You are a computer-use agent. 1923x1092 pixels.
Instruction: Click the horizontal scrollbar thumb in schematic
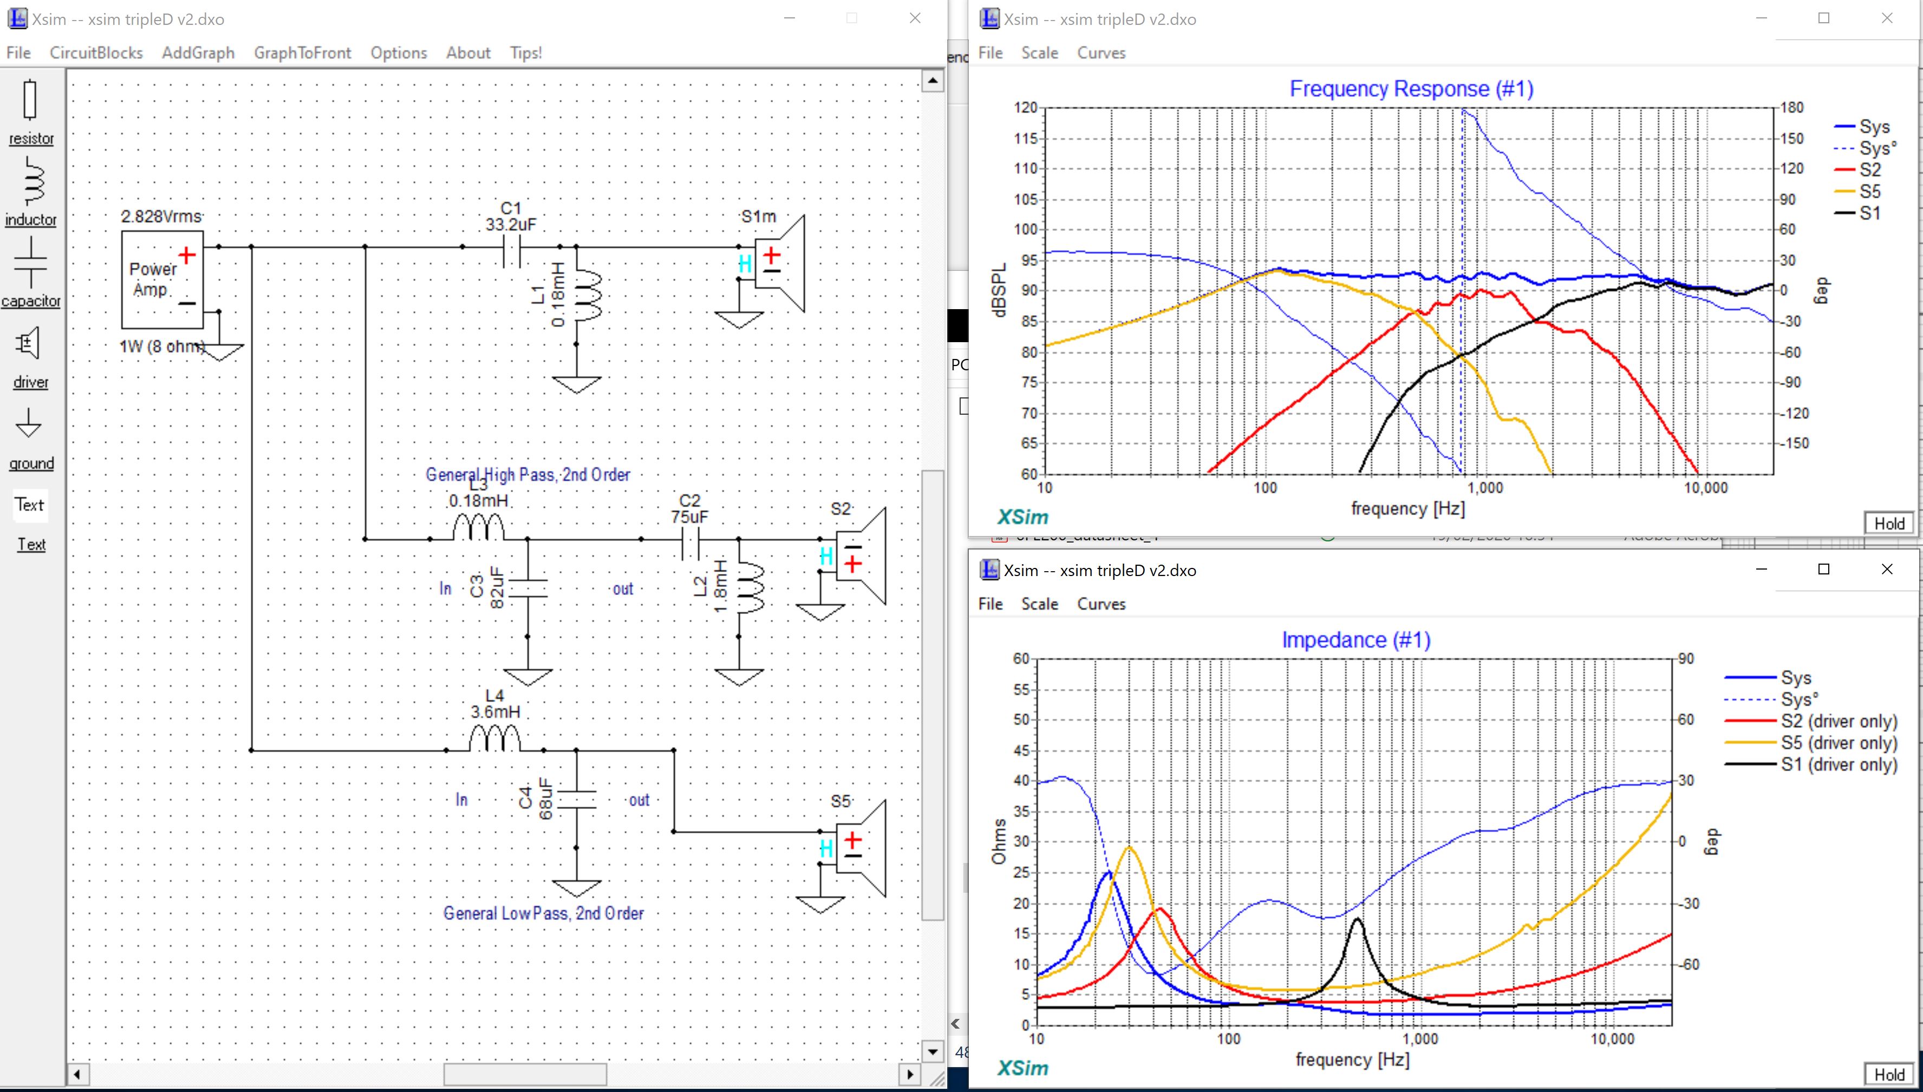524,1075
